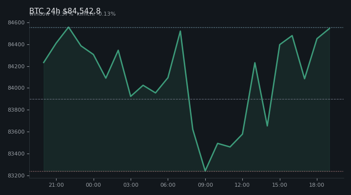Click the 83400 price axis label

(x=16, y=154)
